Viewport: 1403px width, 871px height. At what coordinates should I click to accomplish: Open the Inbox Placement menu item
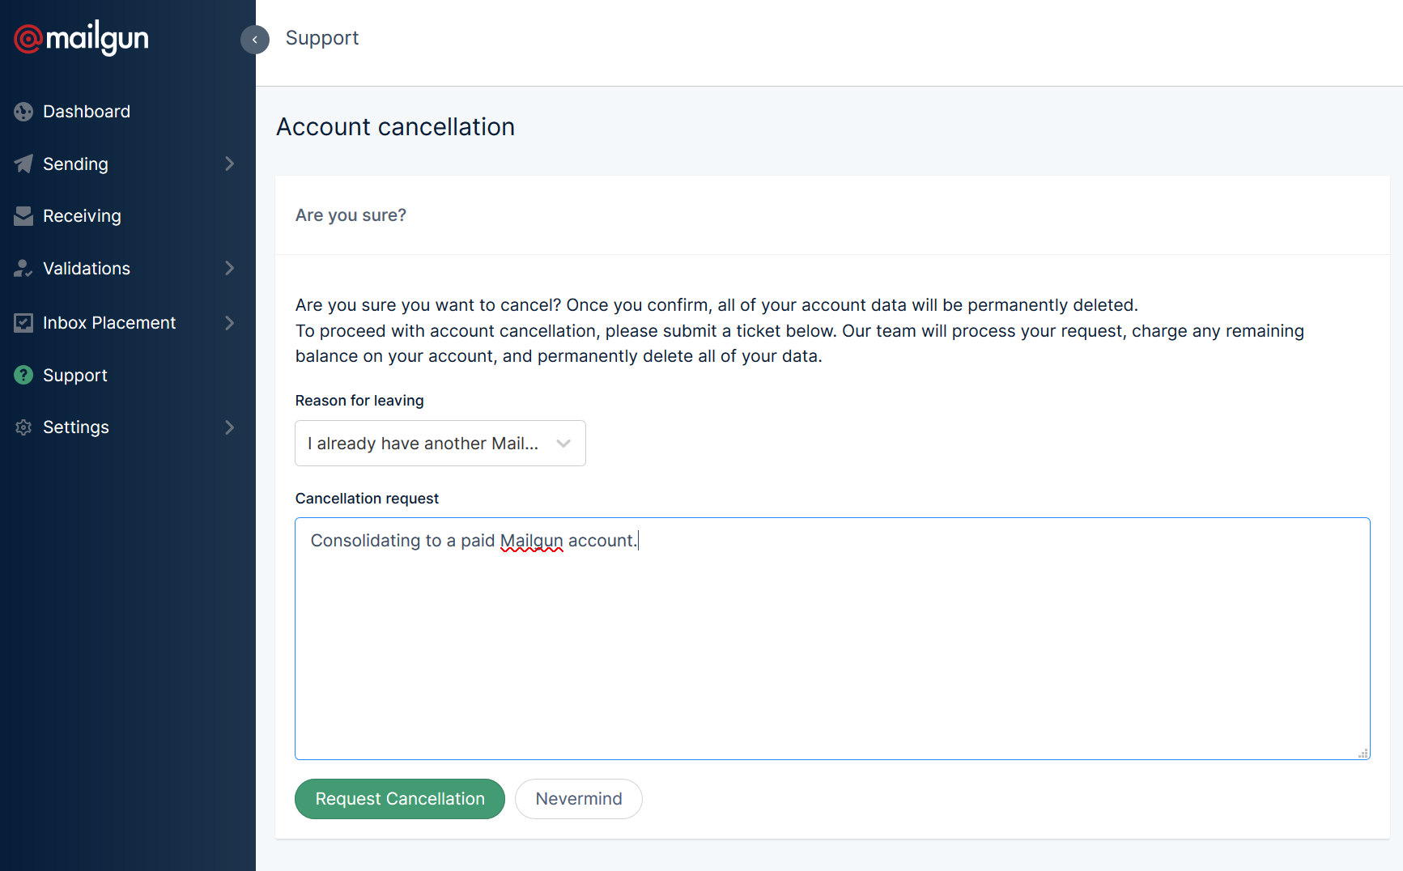(109, 323)
